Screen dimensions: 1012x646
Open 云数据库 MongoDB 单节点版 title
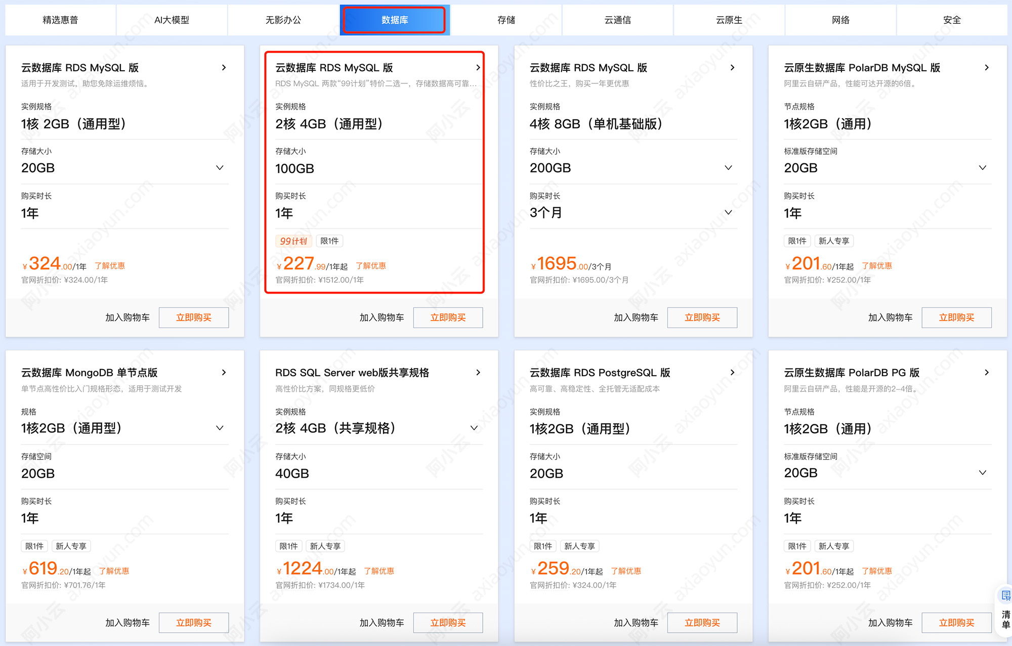90,373
